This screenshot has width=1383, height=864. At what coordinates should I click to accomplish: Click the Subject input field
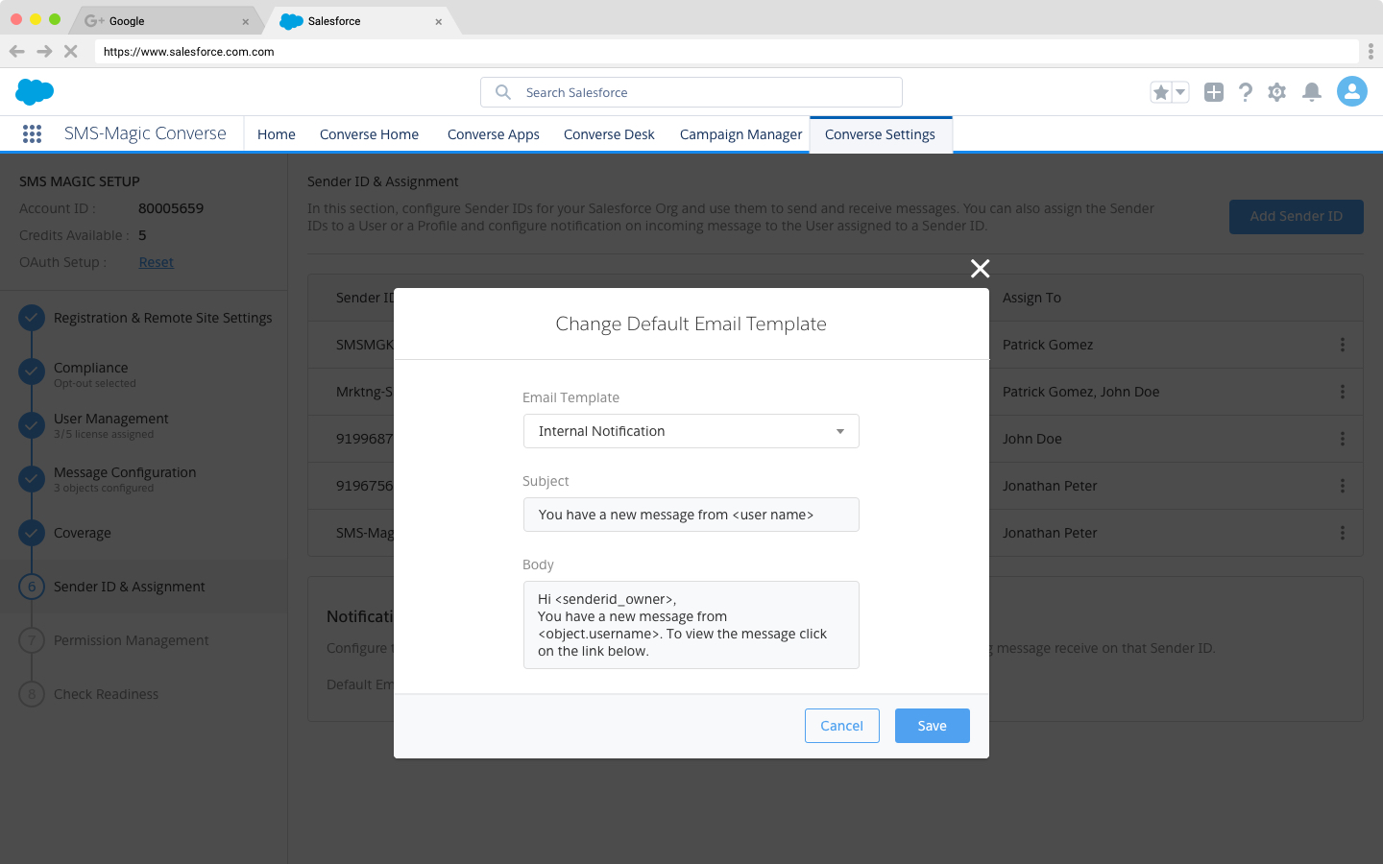691,515
